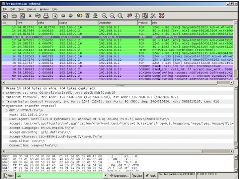
Task: Sort by the Destination column header
Action: 118,23
